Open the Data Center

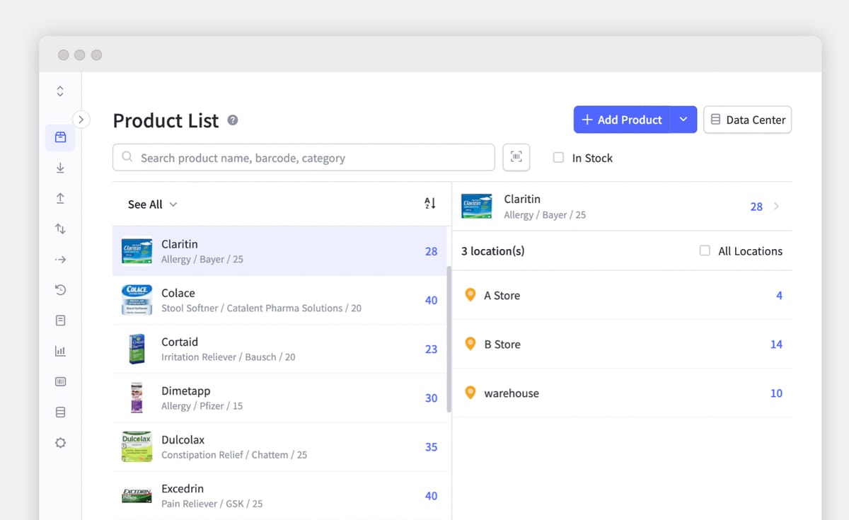pos(747,120)
